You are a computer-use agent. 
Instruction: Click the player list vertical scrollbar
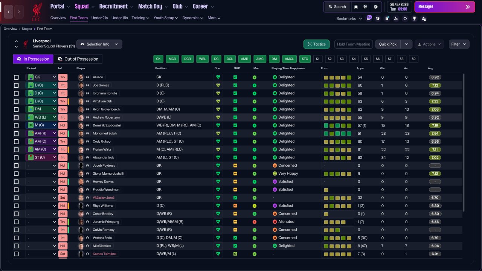pos(464,142)
